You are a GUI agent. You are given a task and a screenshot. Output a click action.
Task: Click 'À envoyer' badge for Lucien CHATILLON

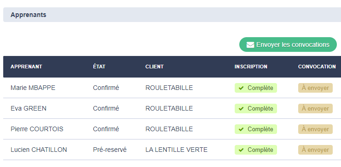[x=315, y=150]
